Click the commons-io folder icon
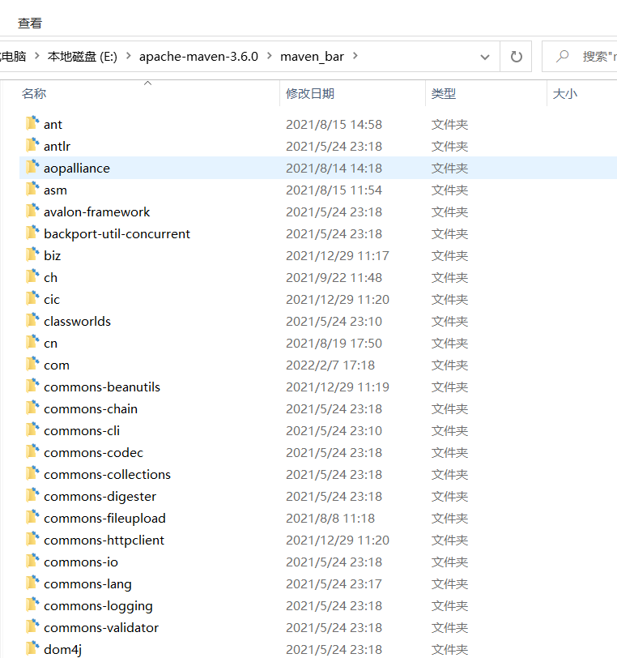Screen dimensions: 617x658 (x=32, y=561)
